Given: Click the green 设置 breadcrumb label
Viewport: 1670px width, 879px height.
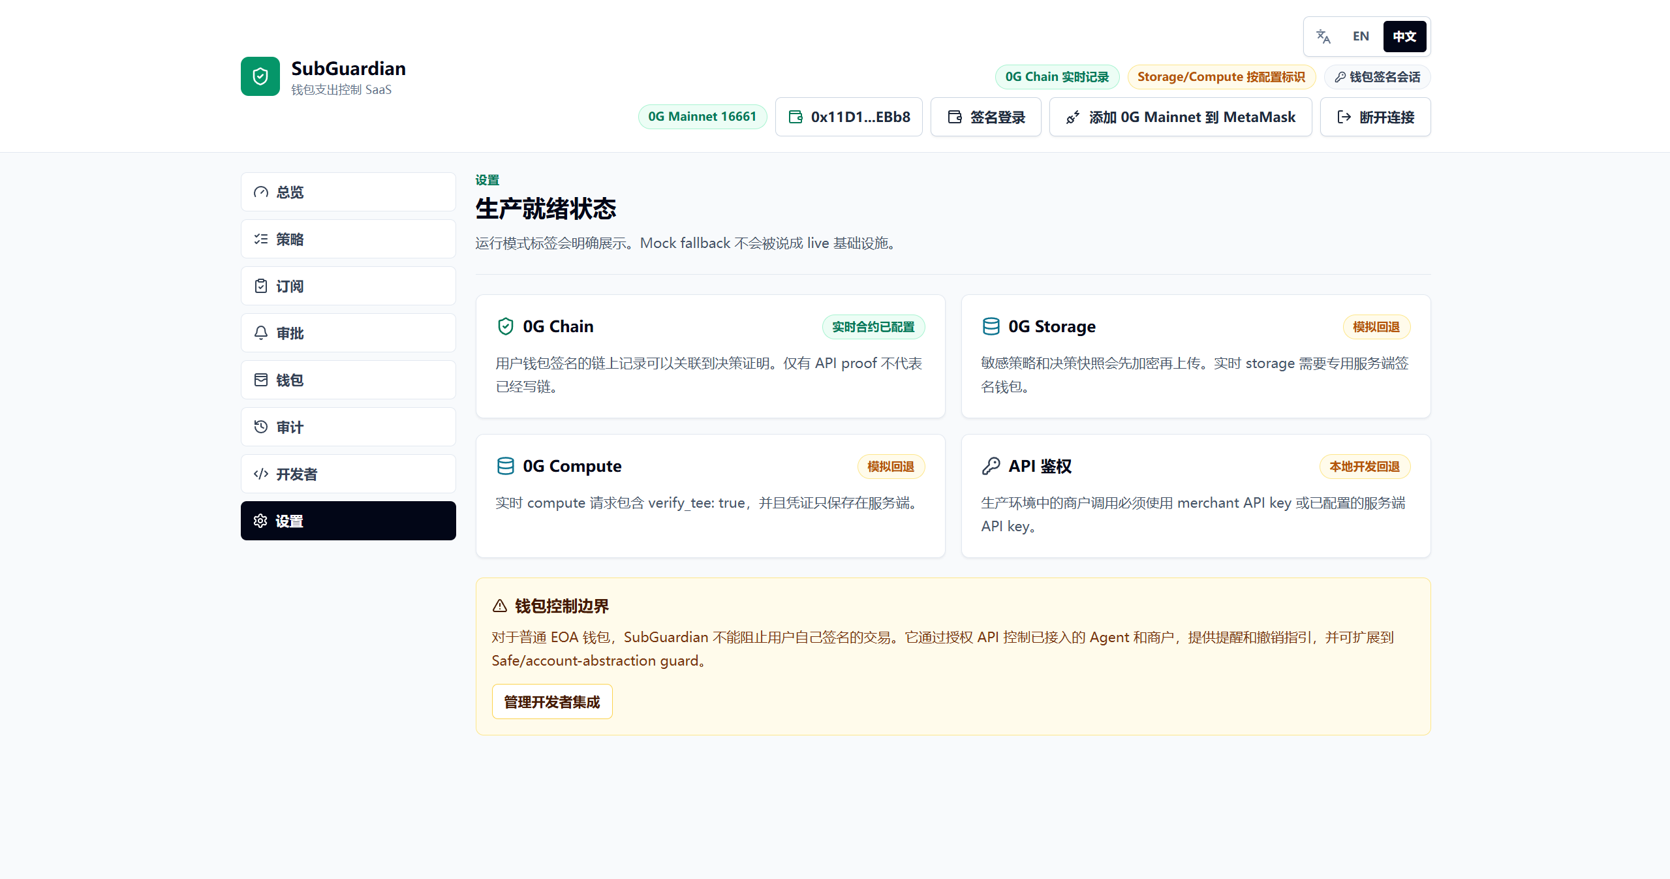Looking at the screenshot, I should 487,180.
